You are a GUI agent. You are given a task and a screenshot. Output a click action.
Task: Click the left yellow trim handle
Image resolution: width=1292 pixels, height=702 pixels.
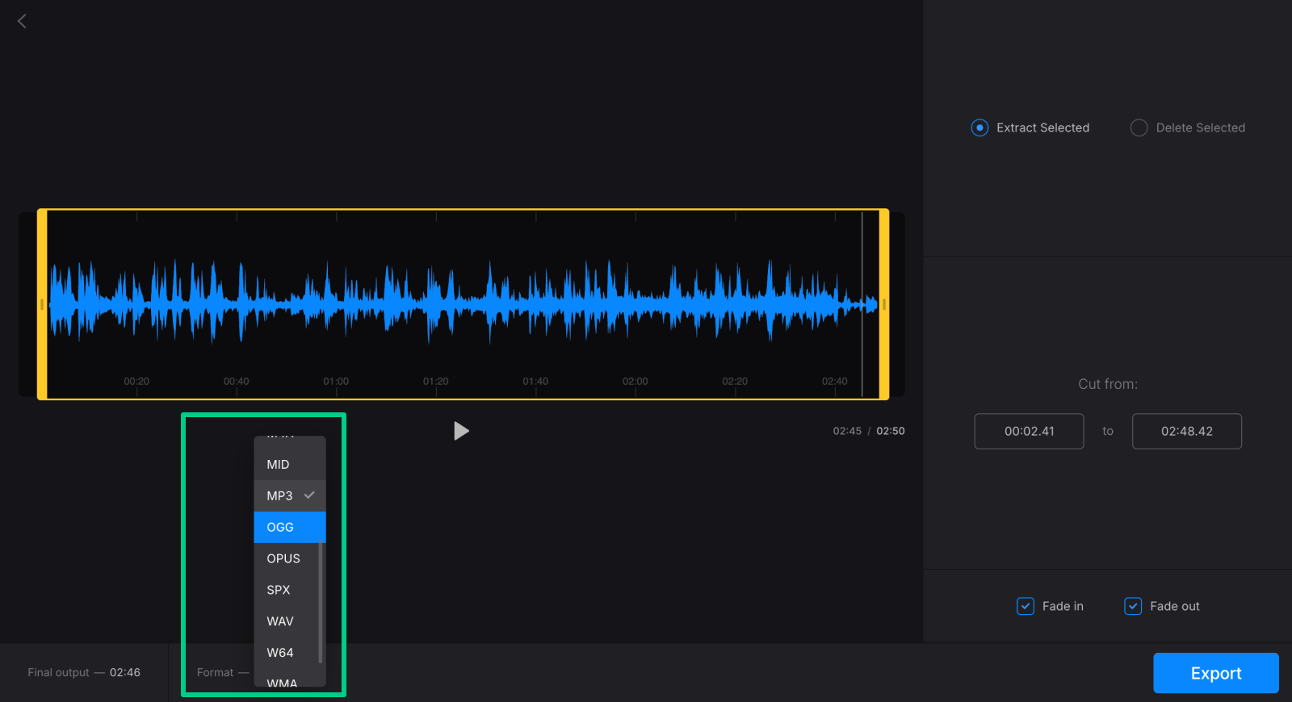(x=42, y=304)
